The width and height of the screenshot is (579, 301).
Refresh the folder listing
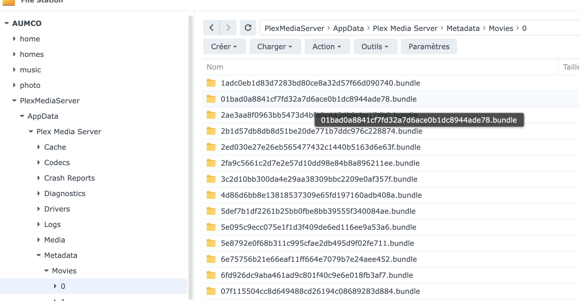coord(248,28)
